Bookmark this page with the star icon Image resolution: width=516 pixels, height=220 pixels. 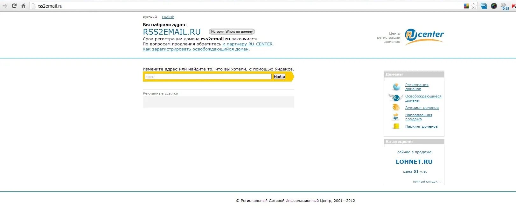[x=474, y=6]
